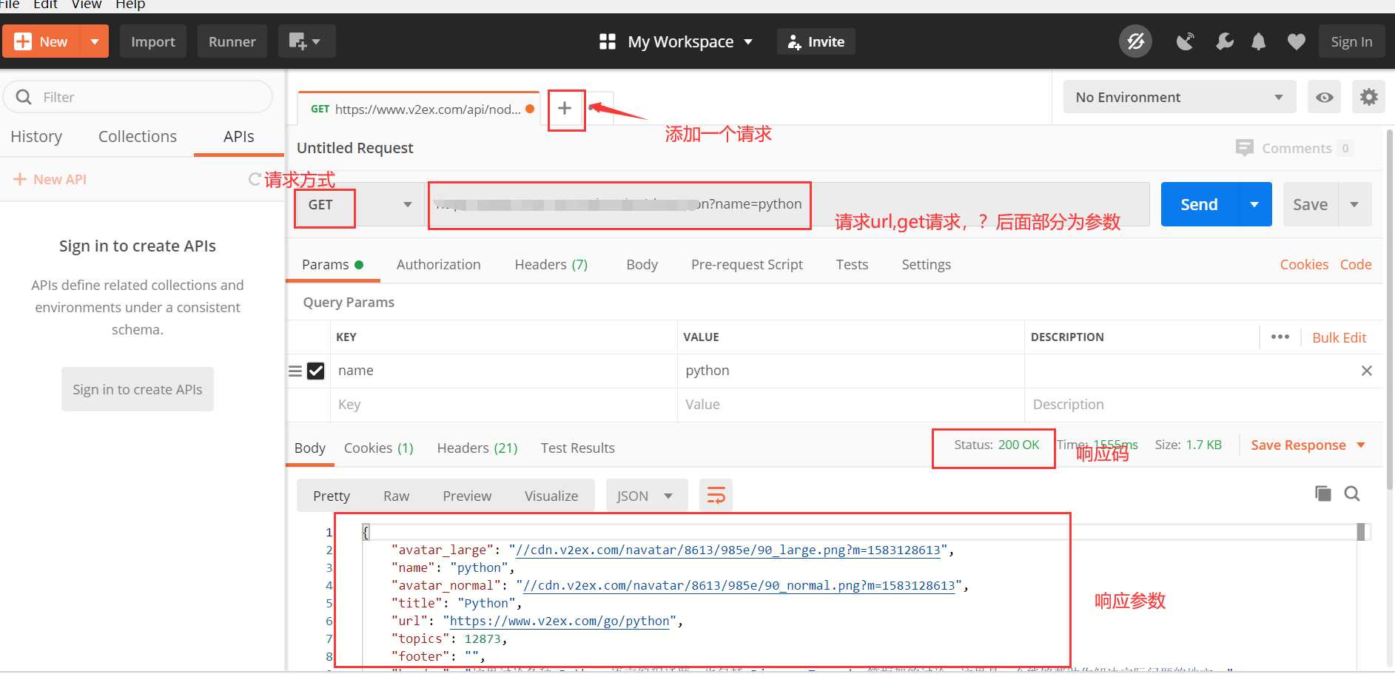Open the Pre-request Script tab
This screenshot has width=1395, height=674.
point(747,264)
